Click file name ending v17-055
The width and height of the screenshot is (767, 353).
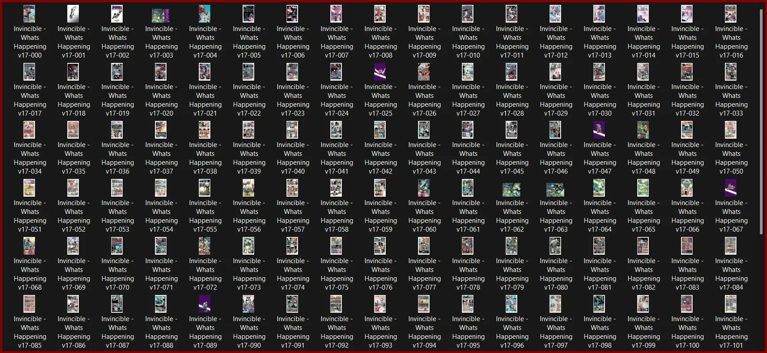coord(205,216)
